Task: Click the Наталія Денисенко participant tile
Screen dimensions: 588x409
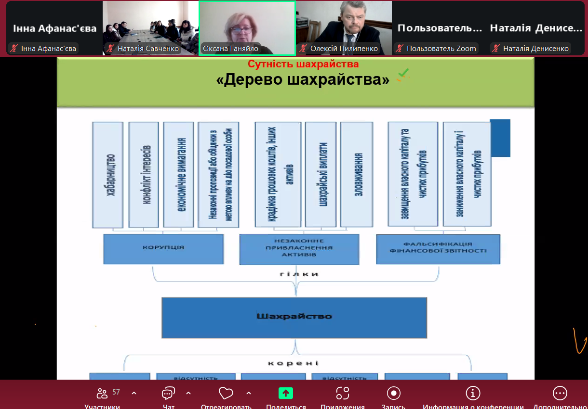Action: (x=536, y=28)
